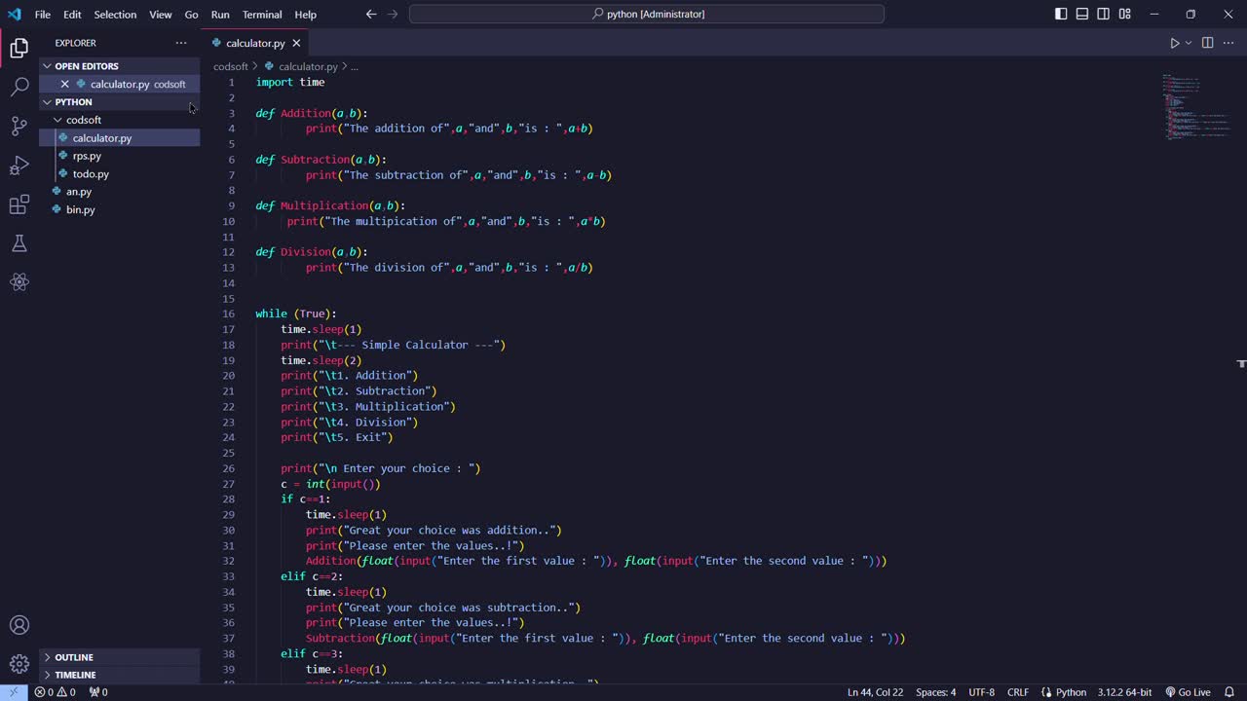Viewport: 1247px width, 701px height.
Task: Open todo.py in the explorer
Action: tap(91, 174)
